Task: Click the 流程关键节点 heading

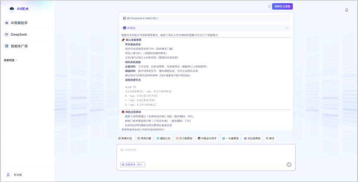Action: coord(133,80)
